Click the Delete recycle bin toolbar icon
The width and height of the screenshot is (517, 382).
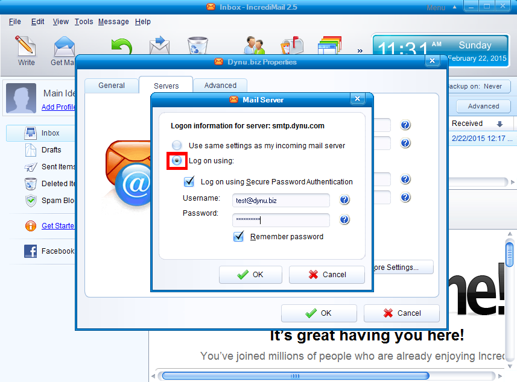197,45
